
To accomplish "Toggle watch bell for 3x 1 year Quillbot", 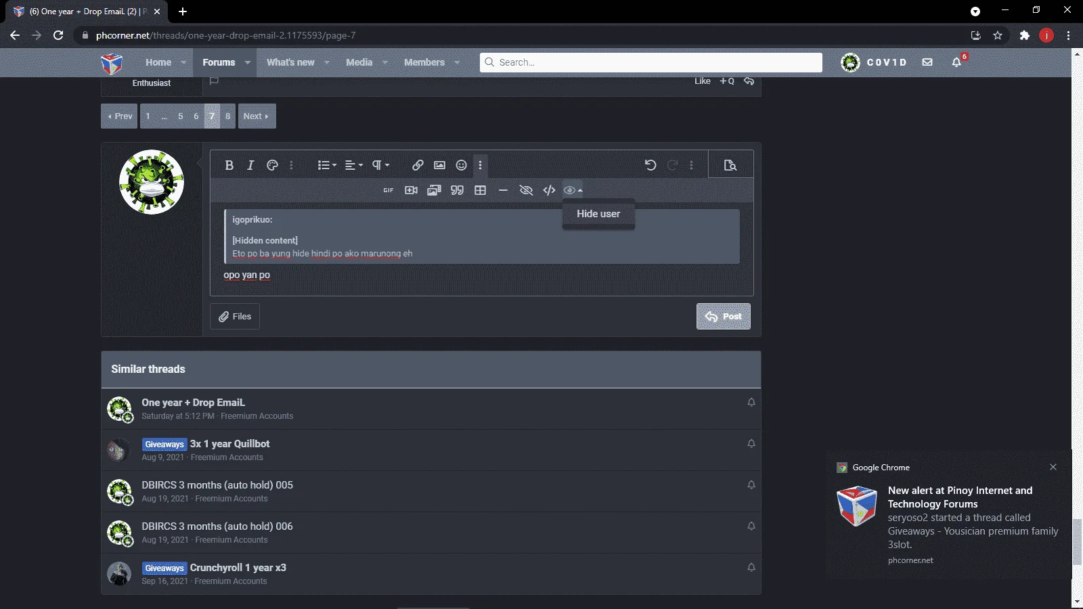I will pos(751,443).
